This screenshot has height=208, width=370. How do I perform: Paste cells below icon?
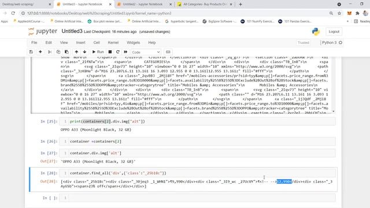[x=67, y=52]
